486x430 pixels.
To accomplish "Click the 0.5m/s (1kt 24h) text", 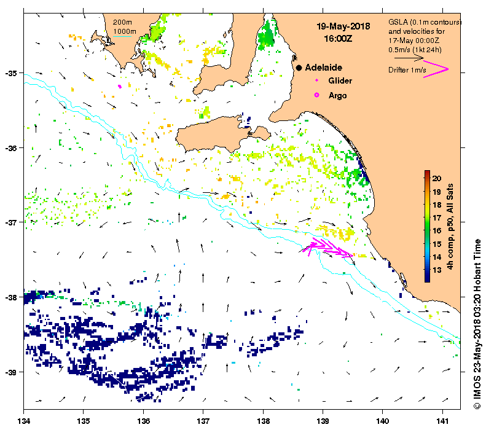I will (415, 50).
